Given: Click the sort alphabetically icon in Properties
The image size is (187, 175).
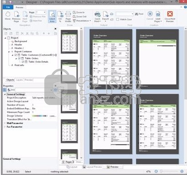Looking at the screenshot, I should click(9, 90).
